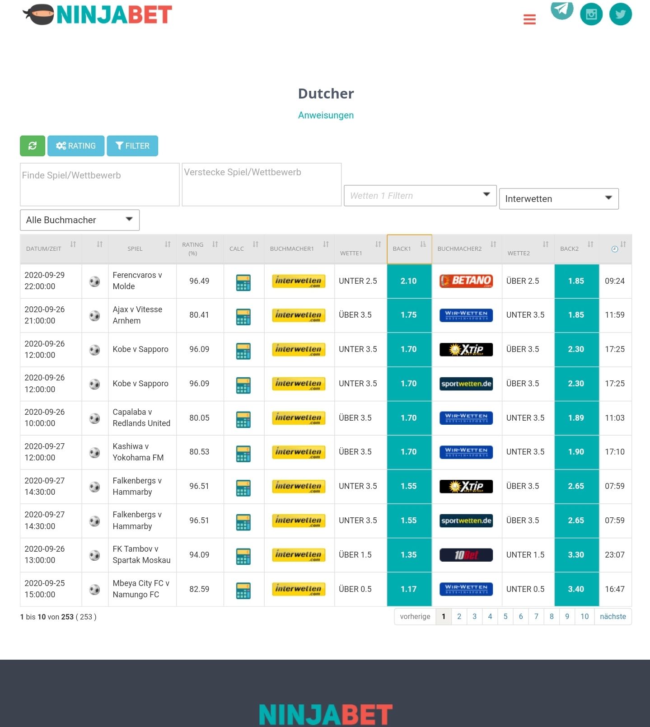Open calculator for Mbeya City FC row

(243, 591)
